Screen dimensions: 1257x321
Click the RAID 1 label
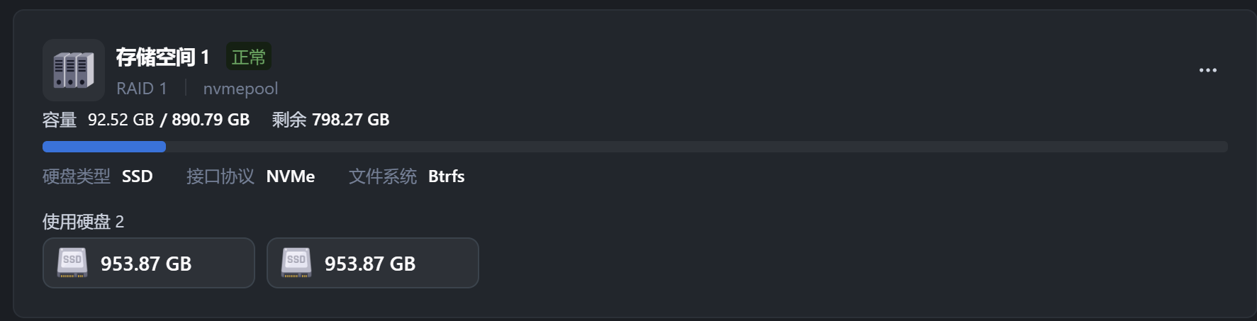pos(142,89)
